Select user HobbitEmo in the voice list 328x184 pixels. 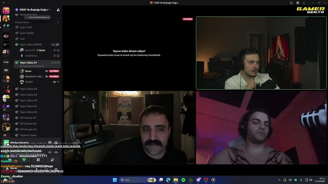pos(40,56)
